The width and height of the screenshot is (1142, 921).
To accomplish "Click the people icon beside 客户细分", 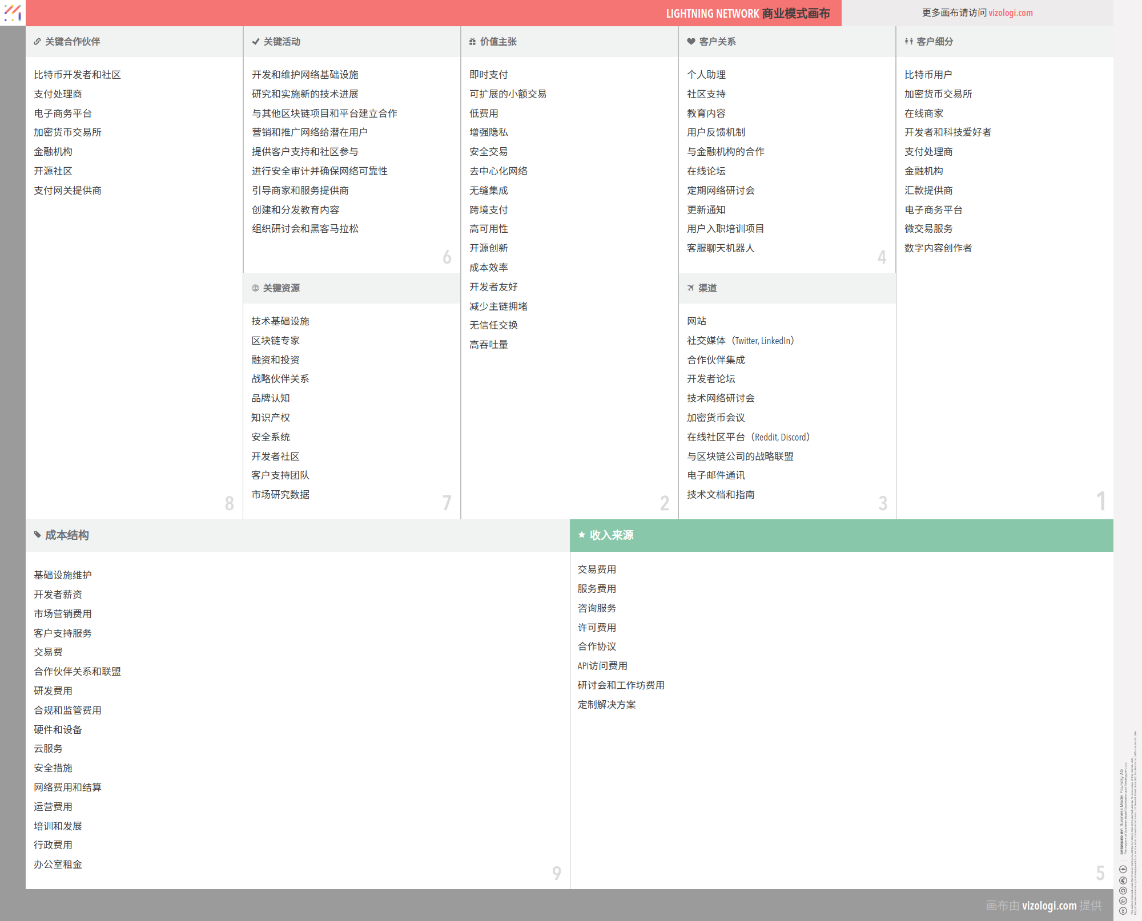I will (908, 42).
